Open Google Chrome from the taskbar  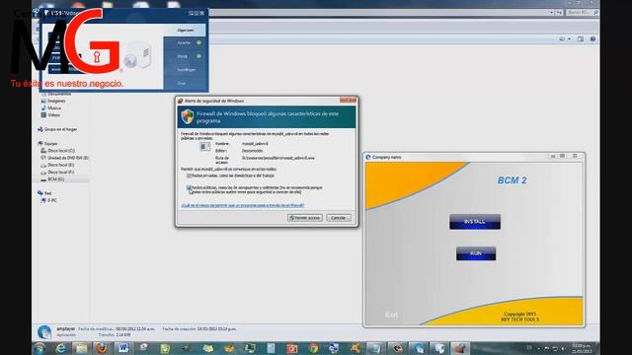313,348
